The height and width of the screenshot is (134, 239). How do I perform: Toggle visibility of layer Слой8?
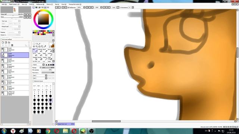(x=2, y=60)
